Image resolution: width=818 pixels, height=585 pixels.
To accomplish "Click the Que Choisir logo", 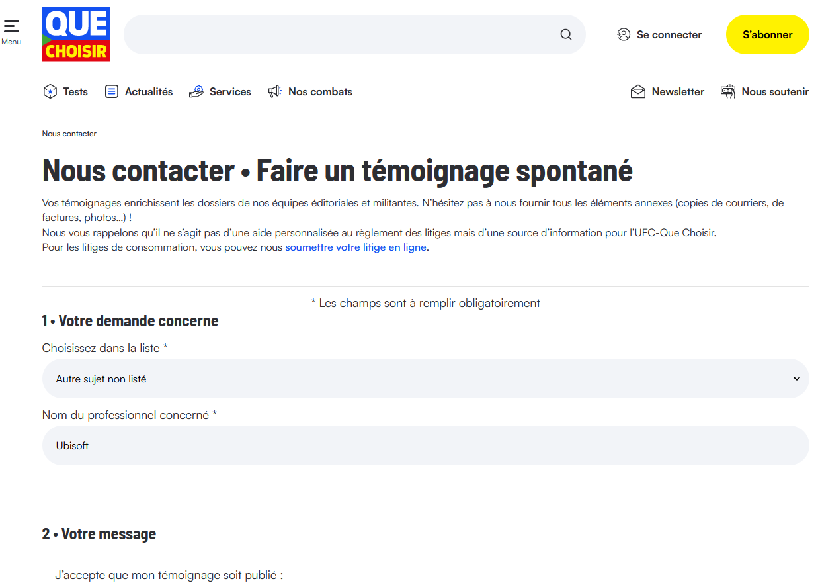I will [x=76, y=34].
